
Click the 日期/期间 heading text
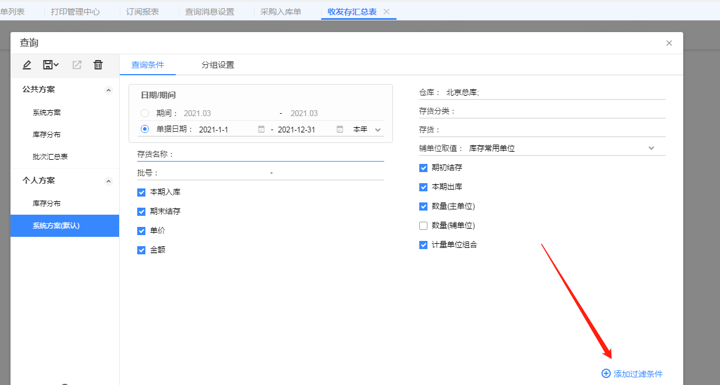(158, 95)
